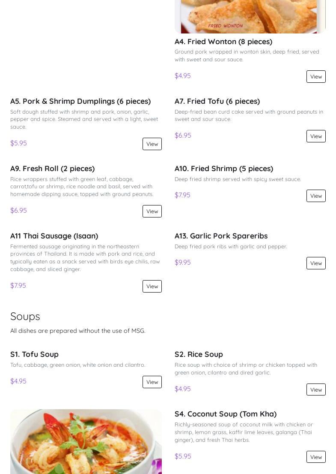Select A11 Thai Sausage (Isaan) title
The width and height of the screenshot is (336, 474).
(x=54, y=236)
